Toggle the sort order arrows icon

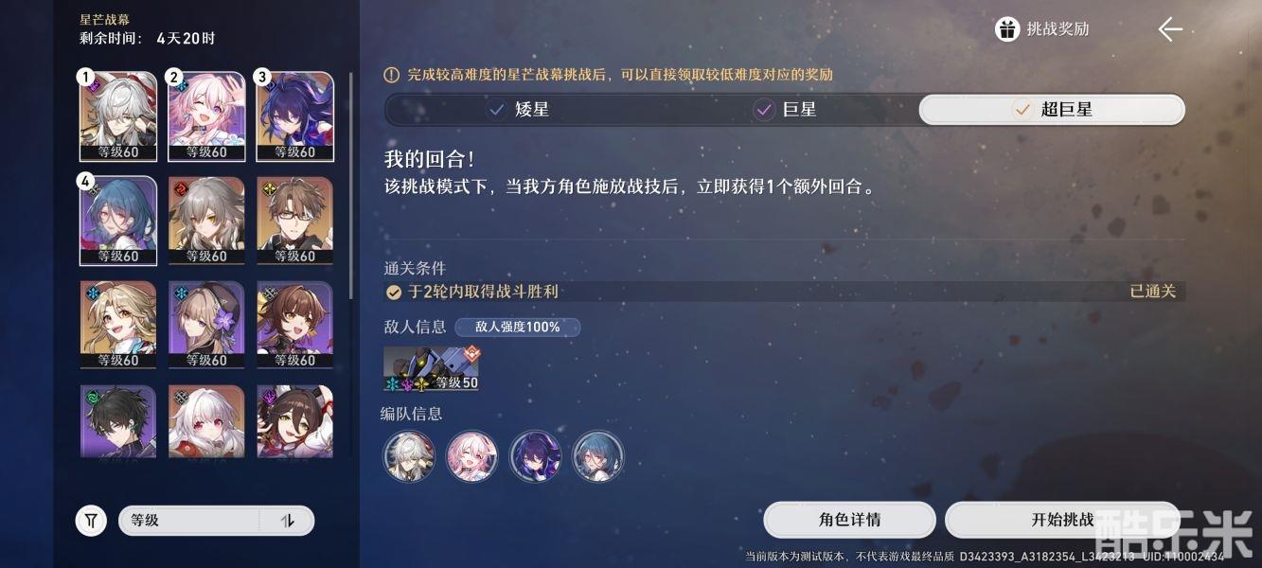[x=288, y=521]
